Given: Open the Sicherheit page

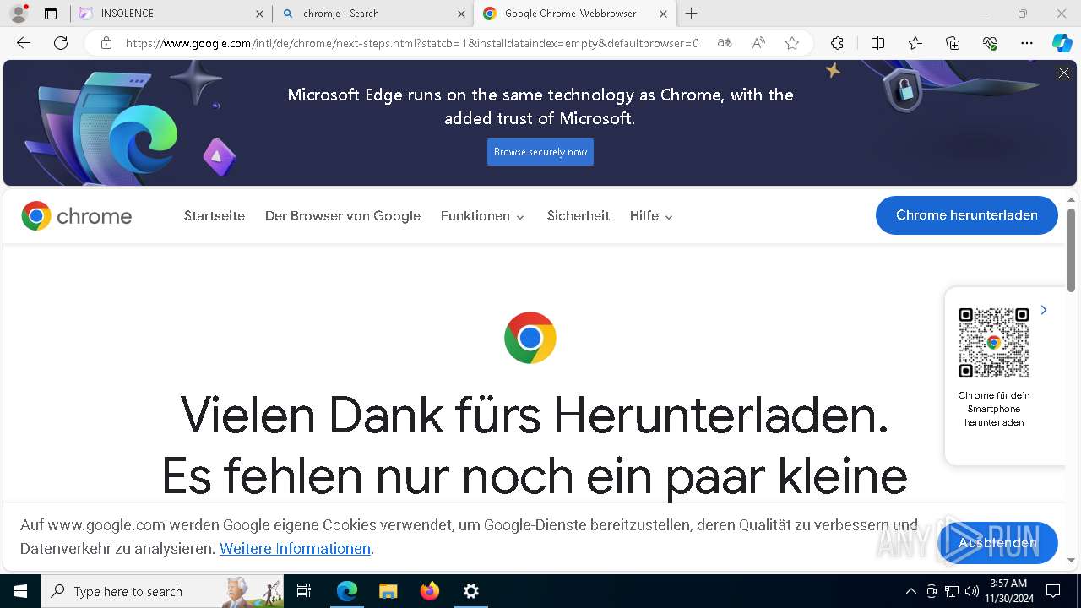Looking at the screenshot, I should tap(579, 216).
